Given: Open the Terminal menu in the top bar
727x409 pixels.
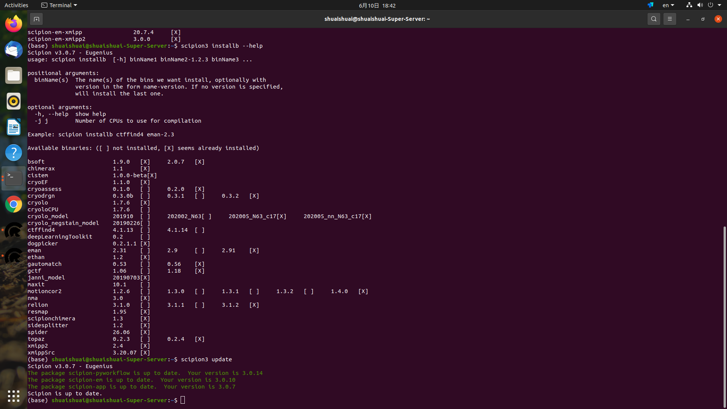Looking at the screenshot, I should point(59,5).
